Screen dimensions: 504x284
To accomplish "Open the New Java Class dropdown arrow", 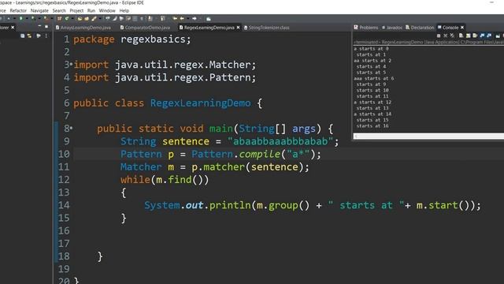I will coord(72,19).
